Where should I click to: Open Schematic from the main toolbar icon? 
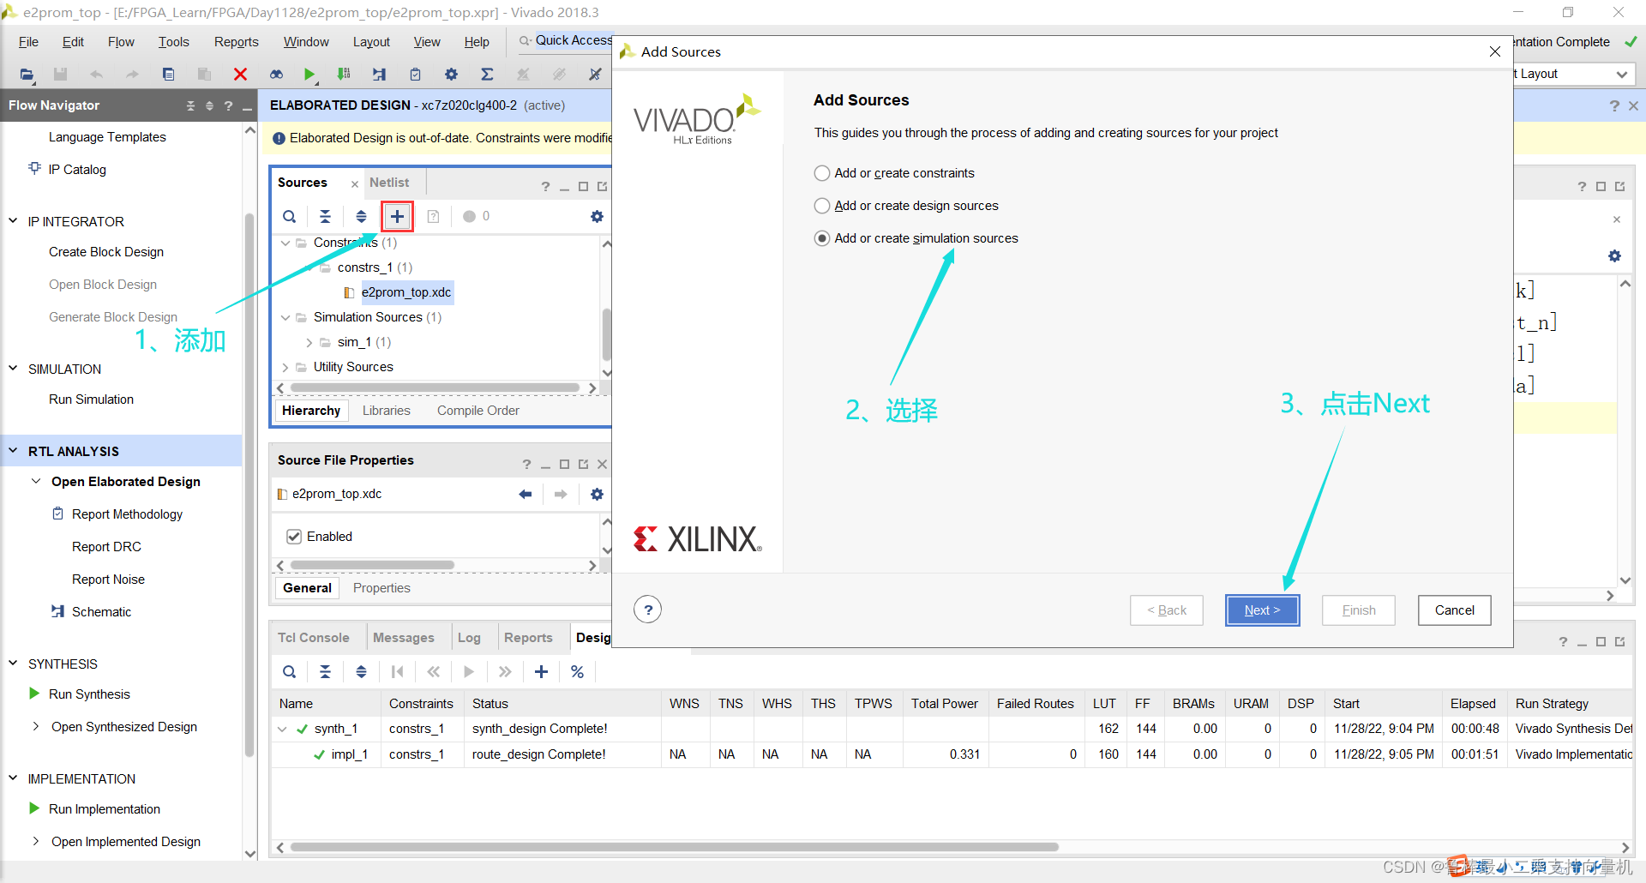coord(379,75)
